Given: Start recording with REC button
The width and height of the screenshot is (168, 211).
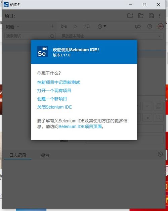Looking at the screenshot, I should tap(161, 26).
